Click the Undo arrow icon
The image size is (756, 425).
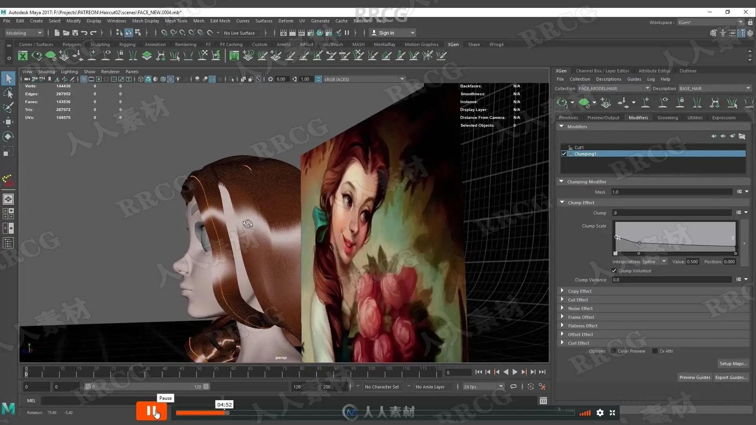pyautogui.click(x=84, y=33)
